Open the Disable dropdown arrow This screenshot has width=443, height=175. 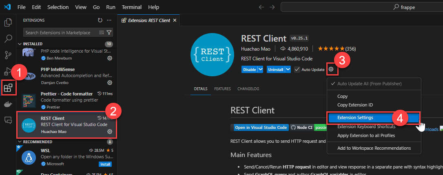pos(261,69)
